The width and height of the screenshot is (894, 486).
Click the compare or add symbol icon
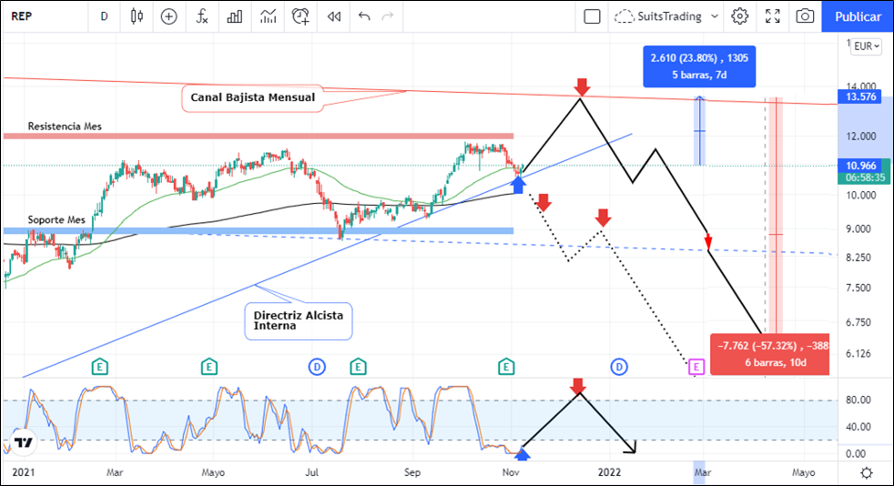point(168,16)
